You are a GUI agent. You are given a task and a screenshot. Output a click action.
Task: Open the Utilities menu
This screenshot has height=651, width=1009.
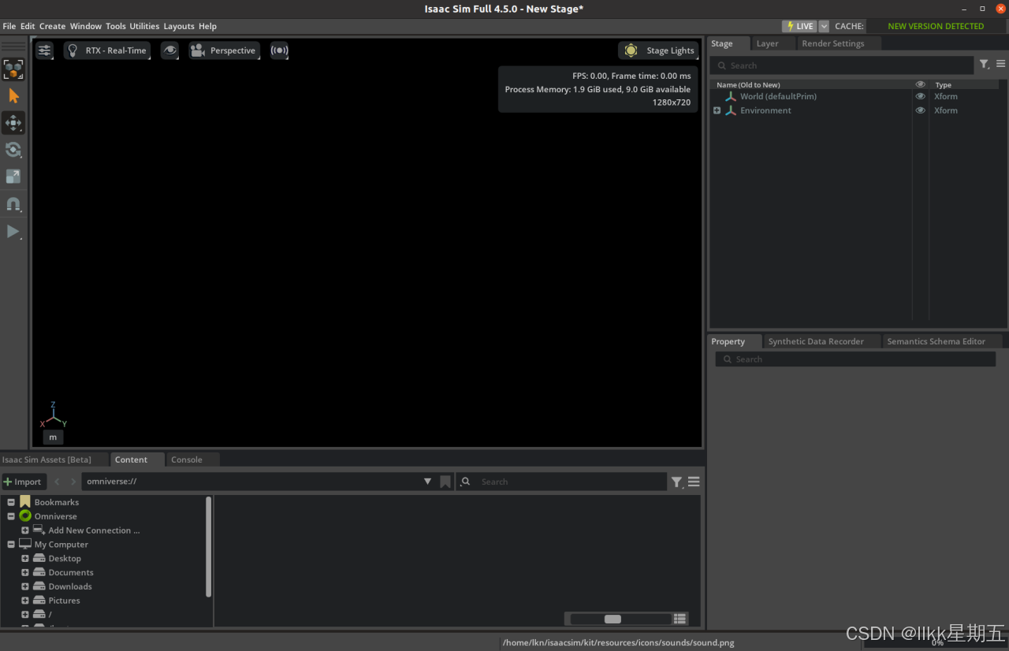click(x=144, y=26)
